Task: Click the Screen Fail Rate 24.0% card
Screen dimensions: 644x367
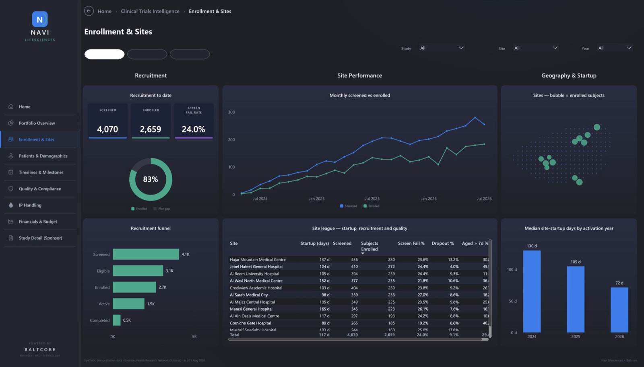Action: pyautogui.click(x=194, y=121)
